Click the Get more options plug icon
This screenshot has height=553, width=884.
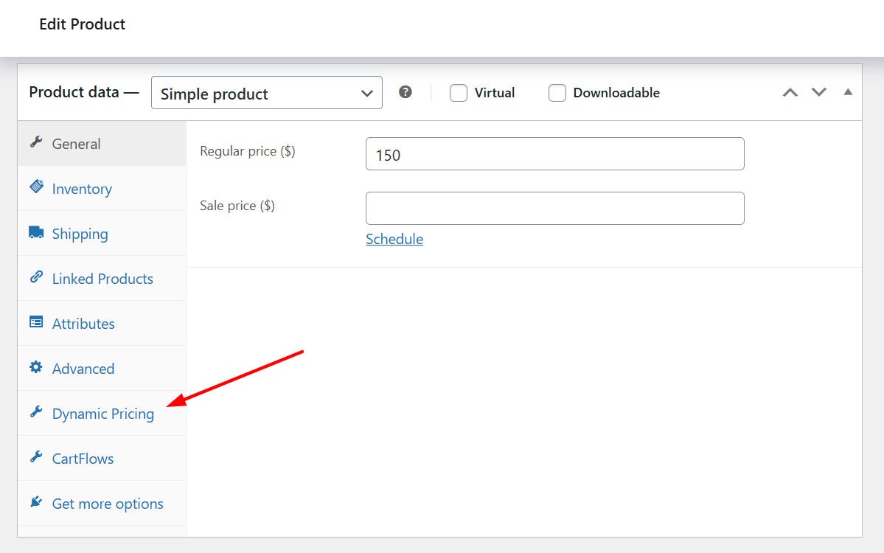pyautogui.click(x=36, y=502)
